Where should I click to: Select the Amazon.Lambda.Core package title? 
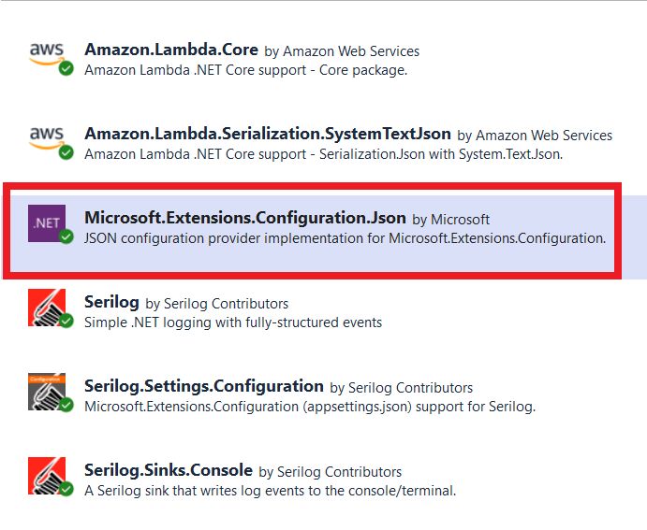click(171, 50)
